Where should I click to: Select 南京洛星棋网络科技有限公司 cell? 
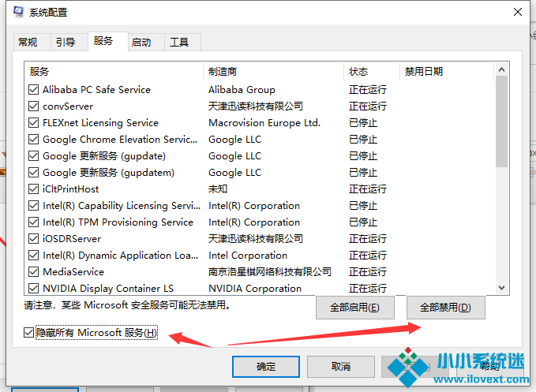tap(270, 272)
